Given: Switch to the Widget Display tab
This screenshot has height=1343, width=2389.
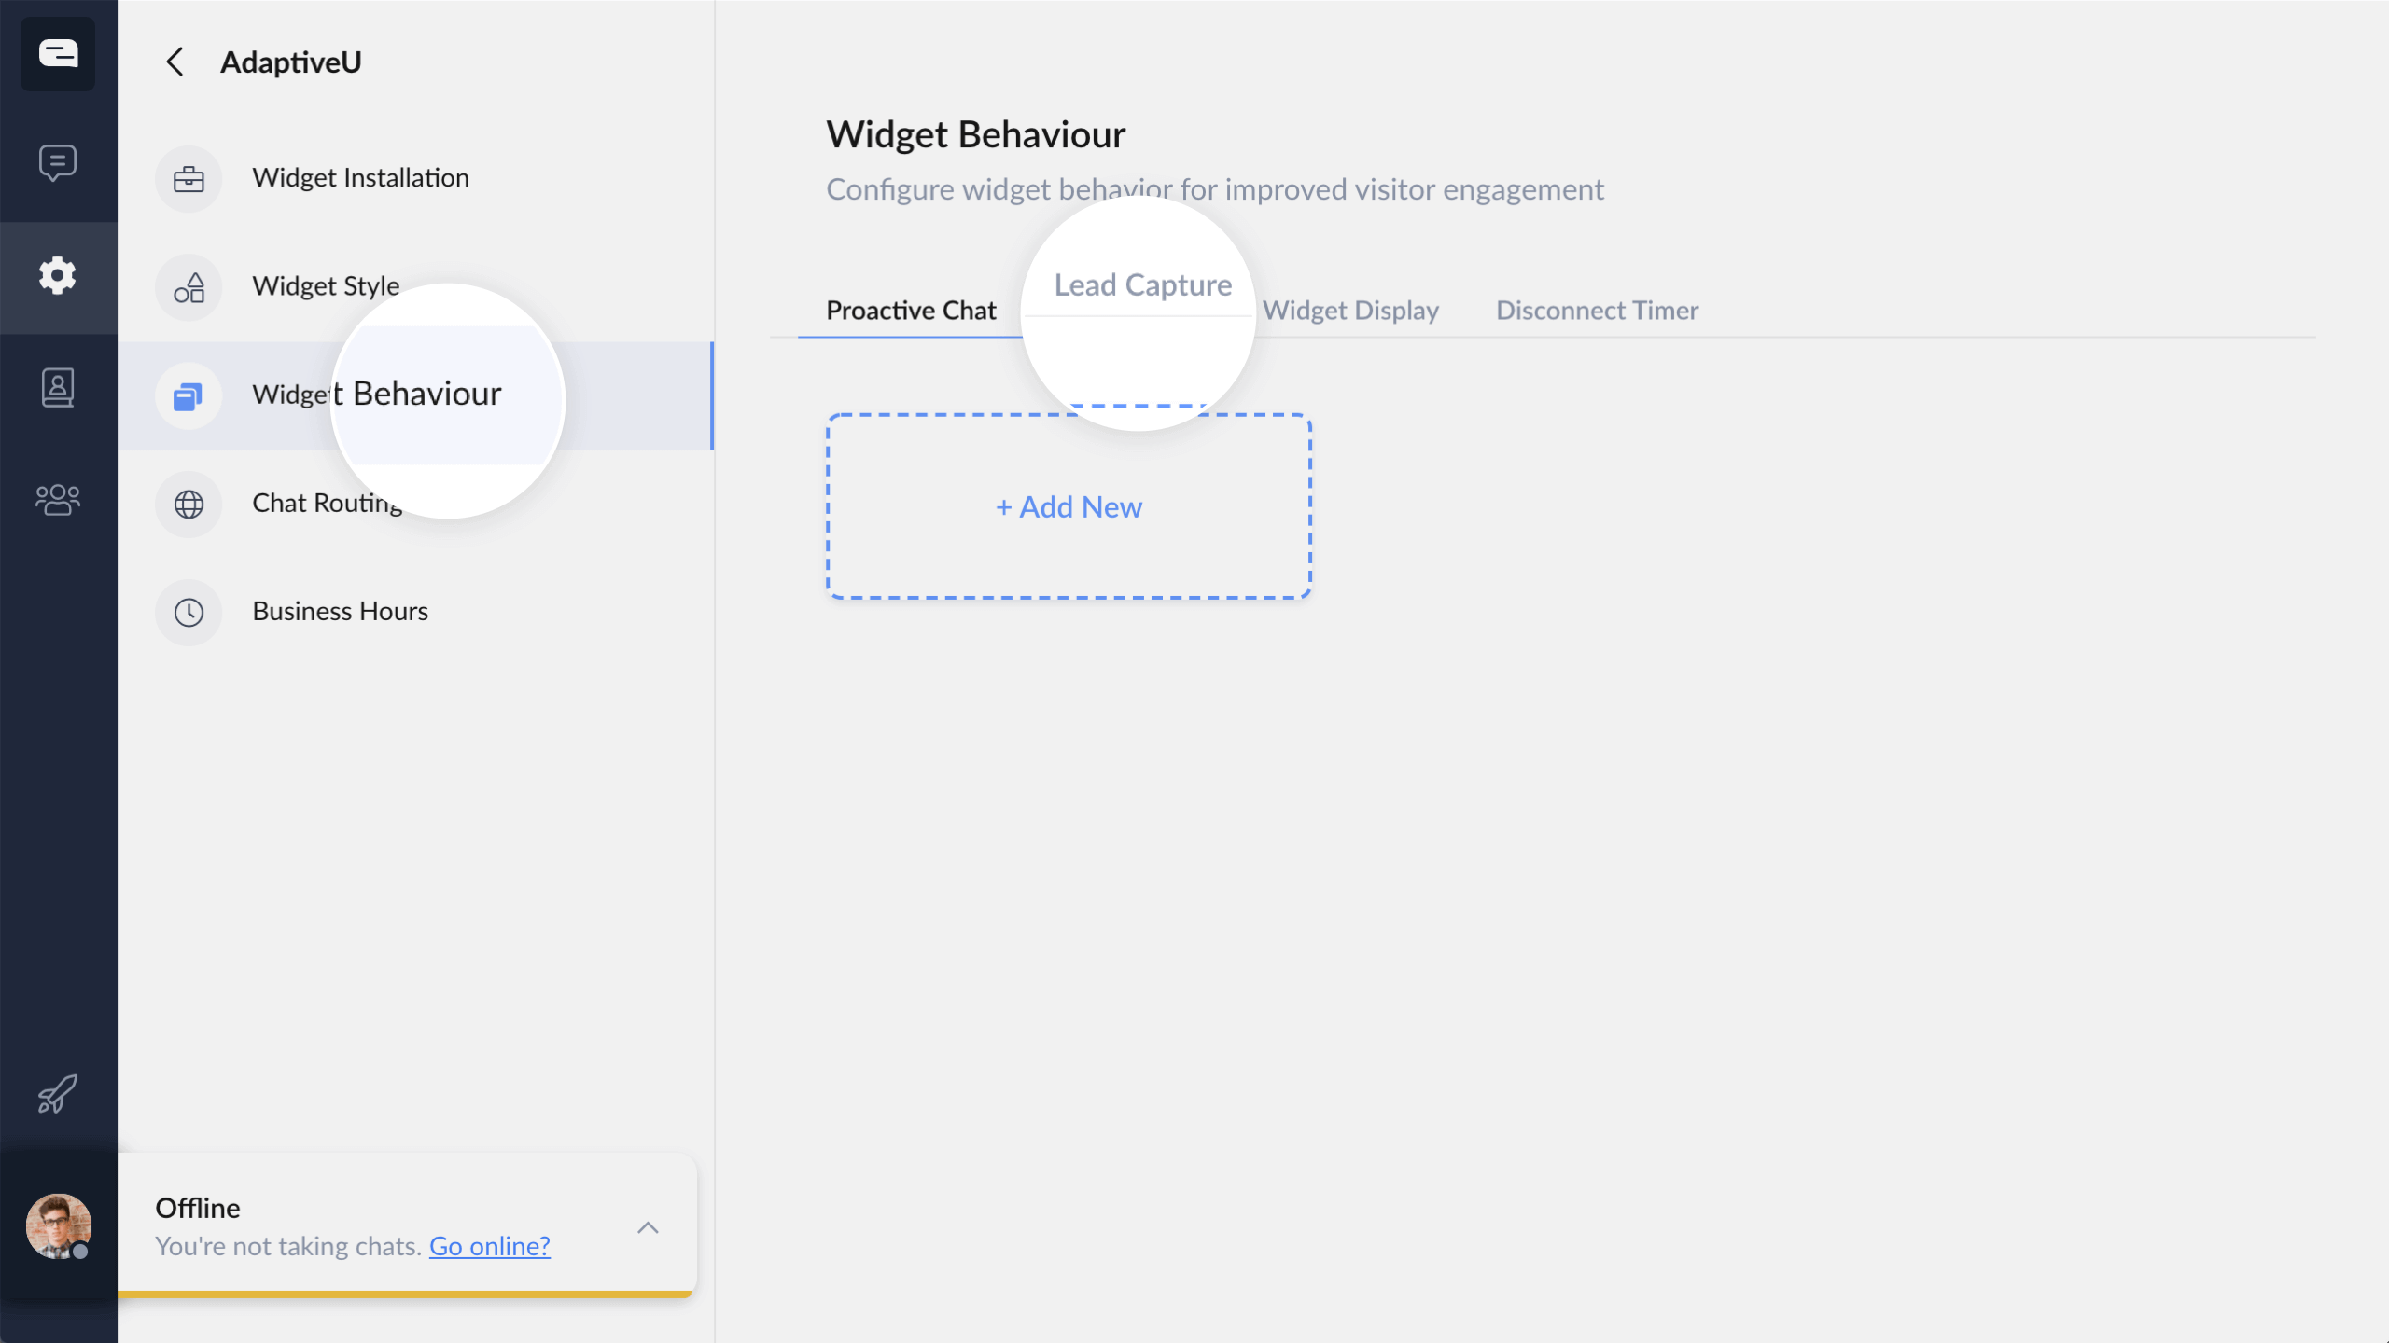Looking at the screenshot, I should [1351, 310].
